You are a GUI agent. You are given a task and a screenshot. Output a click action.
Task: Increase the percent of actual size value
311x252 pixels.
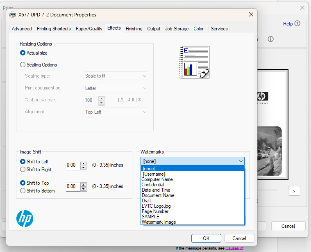[x=102, y=99]
